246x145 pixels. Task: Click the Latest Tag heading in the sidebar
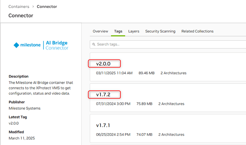[x=18, y=117]
